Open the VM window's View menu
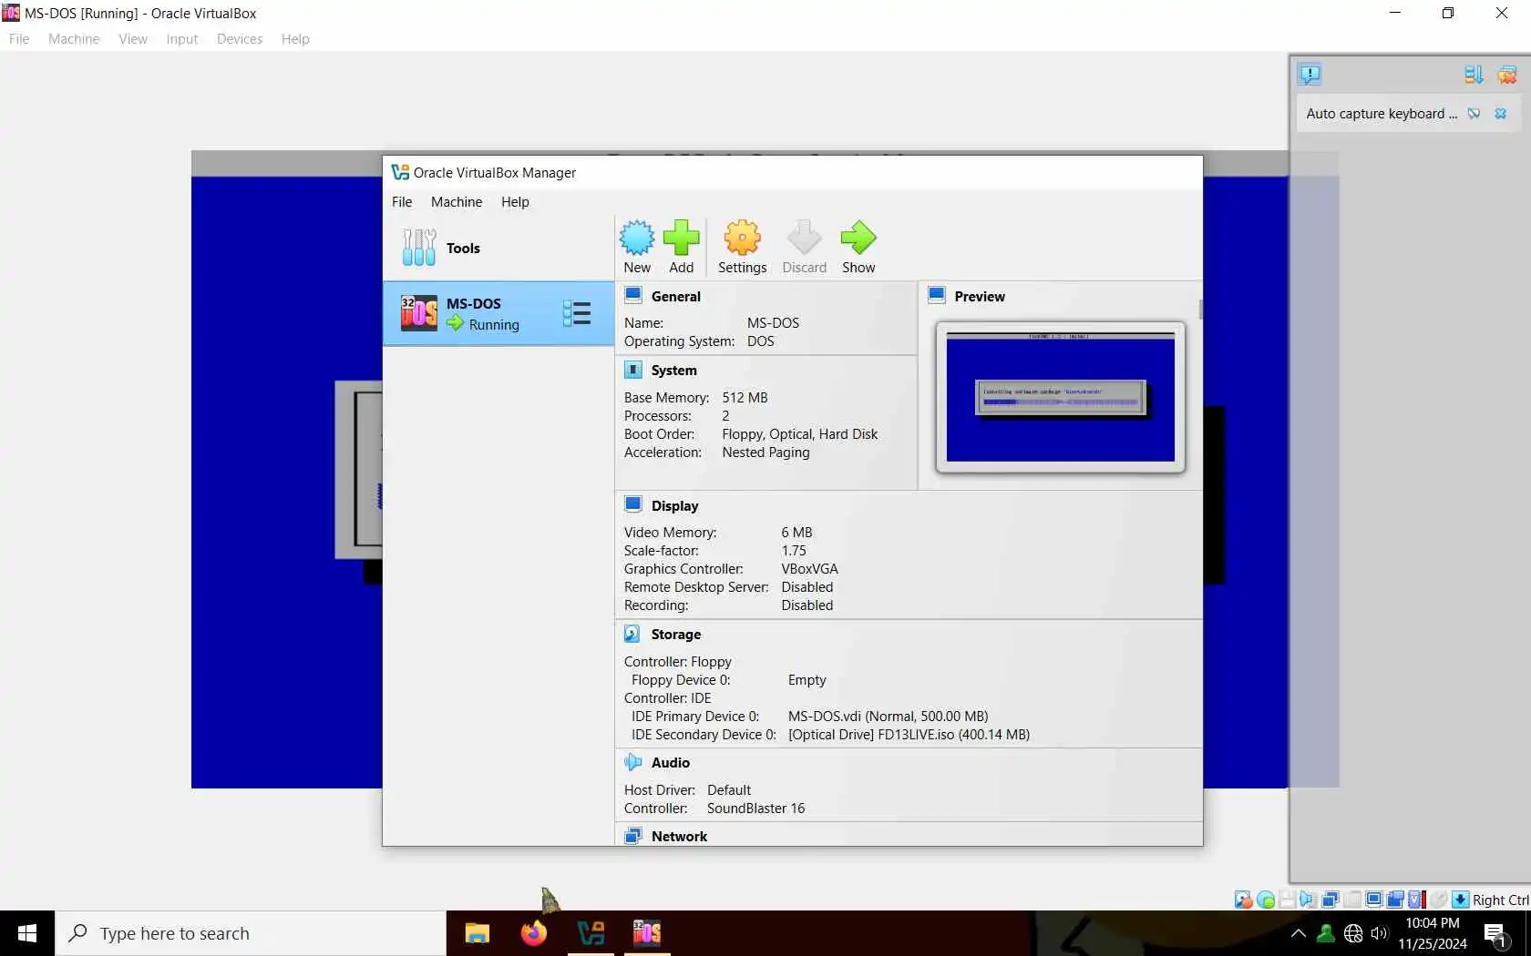The image size is (1531, 956). pyautogui.click(x=133, y=39)
